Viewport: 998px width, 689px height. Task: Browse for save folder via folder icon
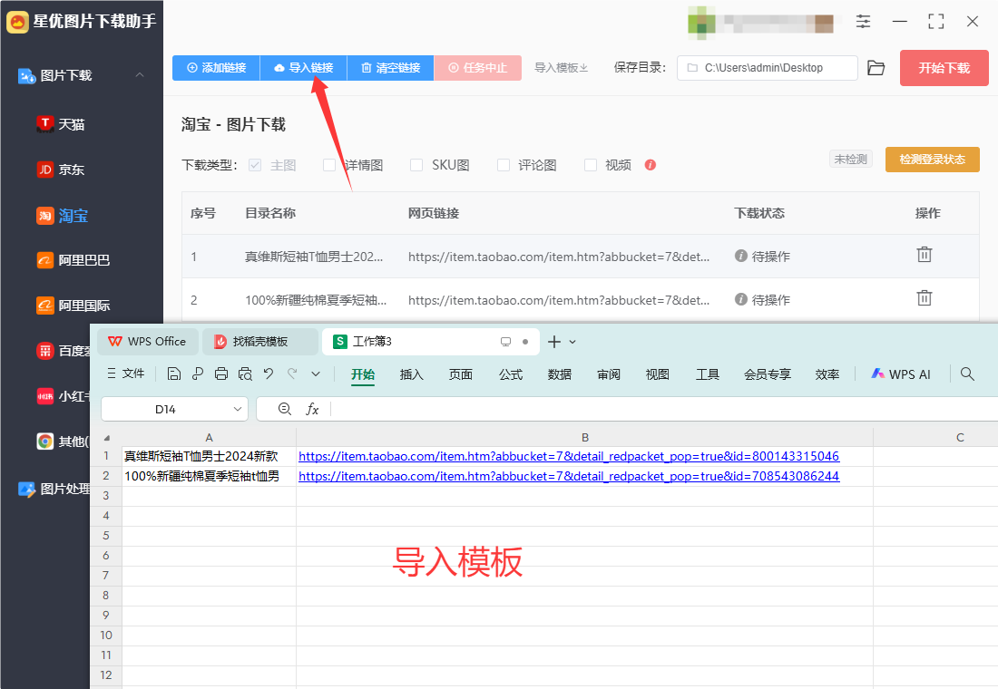pos(876,68)
